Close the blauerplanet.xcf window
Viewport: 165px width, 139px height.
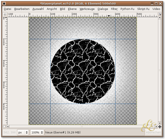tap(160, 4)
